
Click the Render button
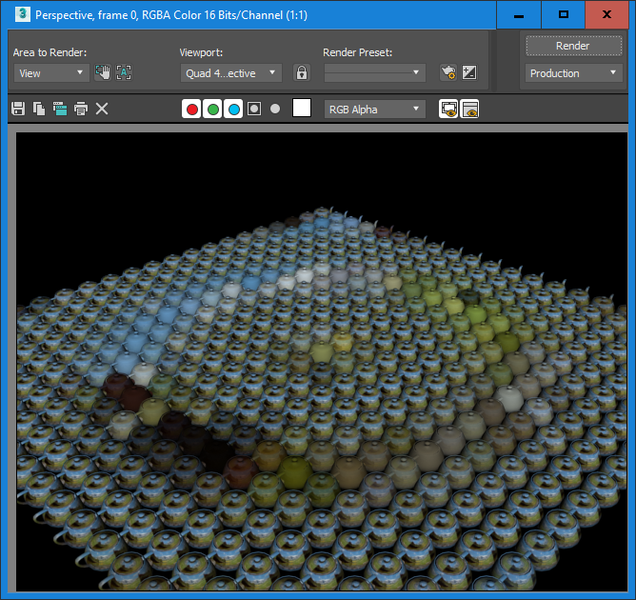(x=573, y=46)
